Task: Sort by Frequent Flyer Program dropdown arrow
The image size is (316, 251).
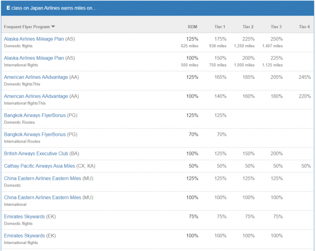Action: (x=53, y=27)
